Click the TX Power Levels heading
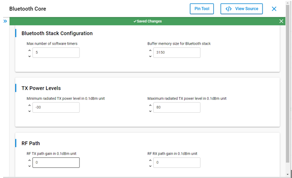 (41, 88)
